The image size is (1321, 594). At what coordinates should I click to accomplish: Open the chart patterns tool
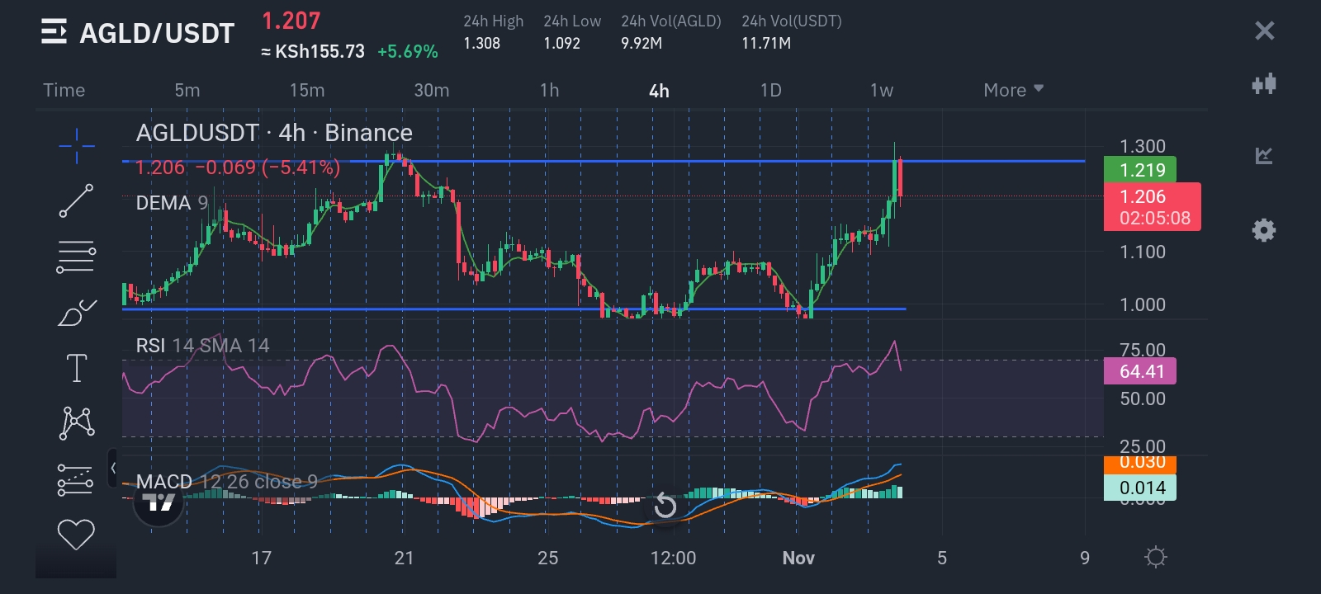pos(76,422)
